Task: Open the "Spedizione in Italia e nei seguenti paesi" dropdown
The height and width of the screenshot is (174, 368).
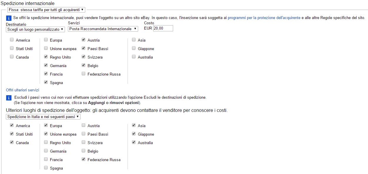Action: (x=43, y=117)
